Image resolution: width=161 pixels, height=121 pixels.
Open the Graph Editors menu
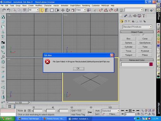click(x=75, y=6)
